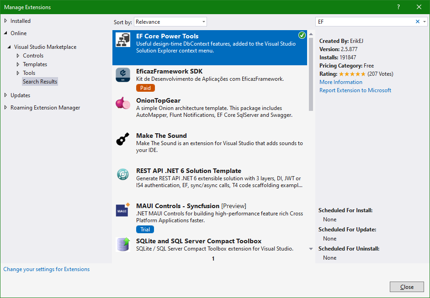This screenshot has height=298, width=430.
Task: Open the search history dropdown arrow
Action: pyautogui.click(x=424, y=21)
